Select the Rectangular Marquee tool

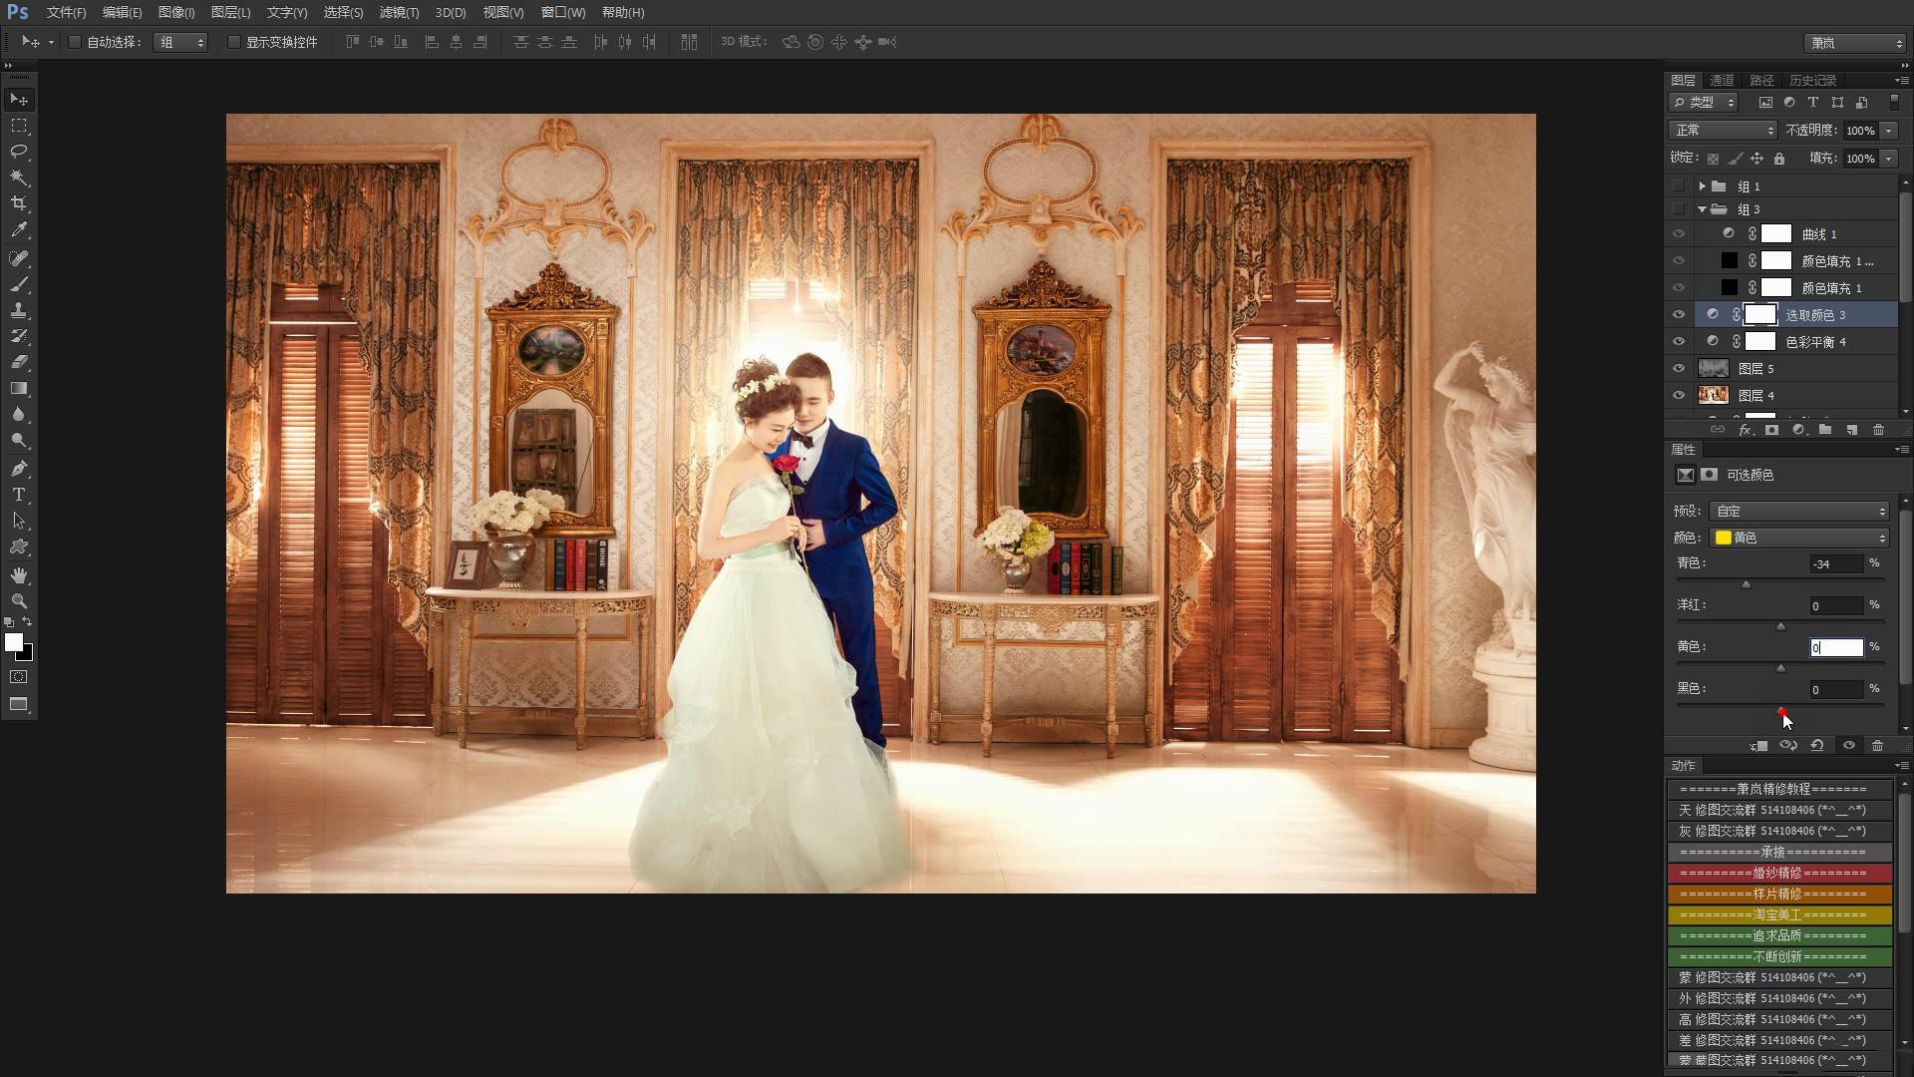click(19, 126)
